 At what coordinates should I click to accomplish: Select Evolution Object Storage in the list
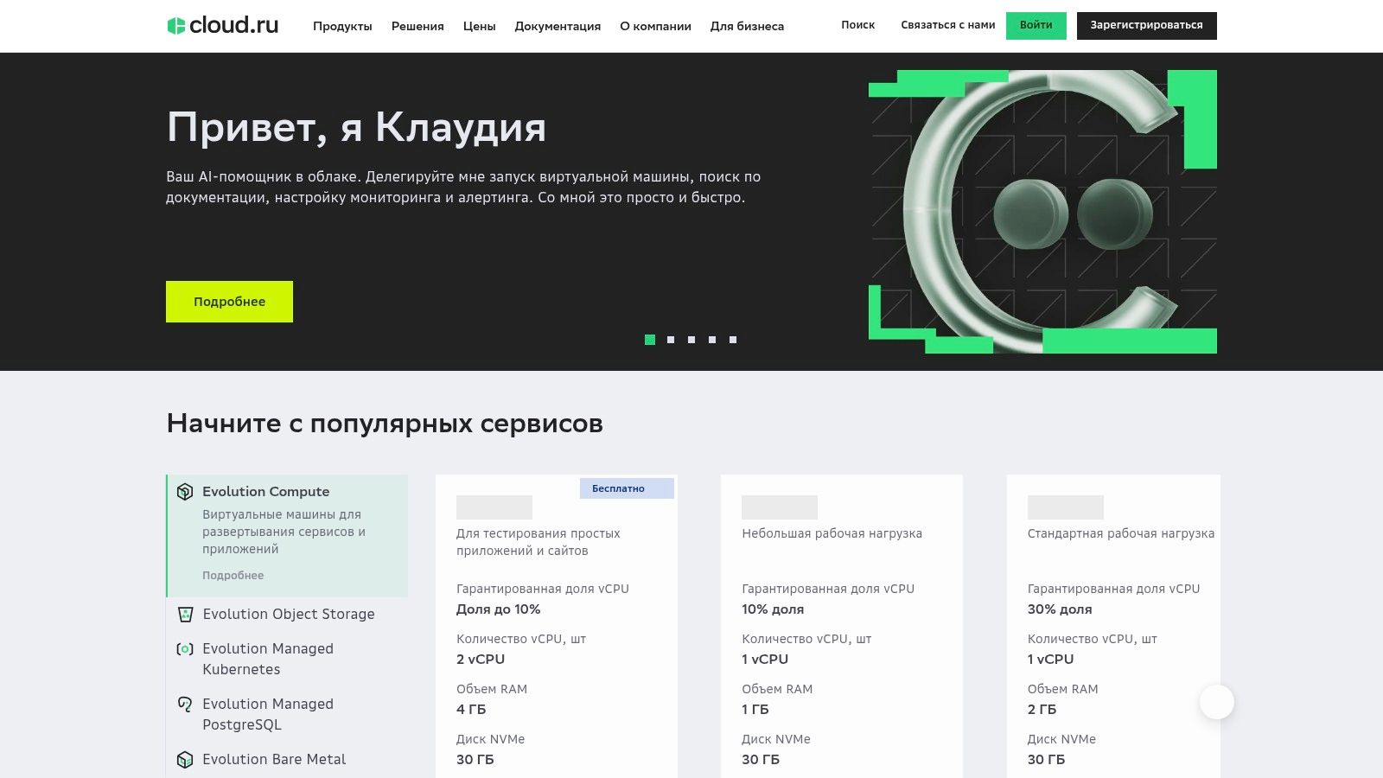[288, 615]
